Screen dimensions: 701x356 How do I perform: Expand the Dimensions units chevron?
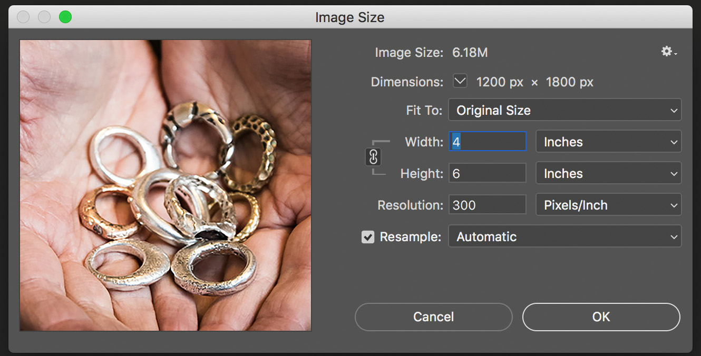point(460,82)
